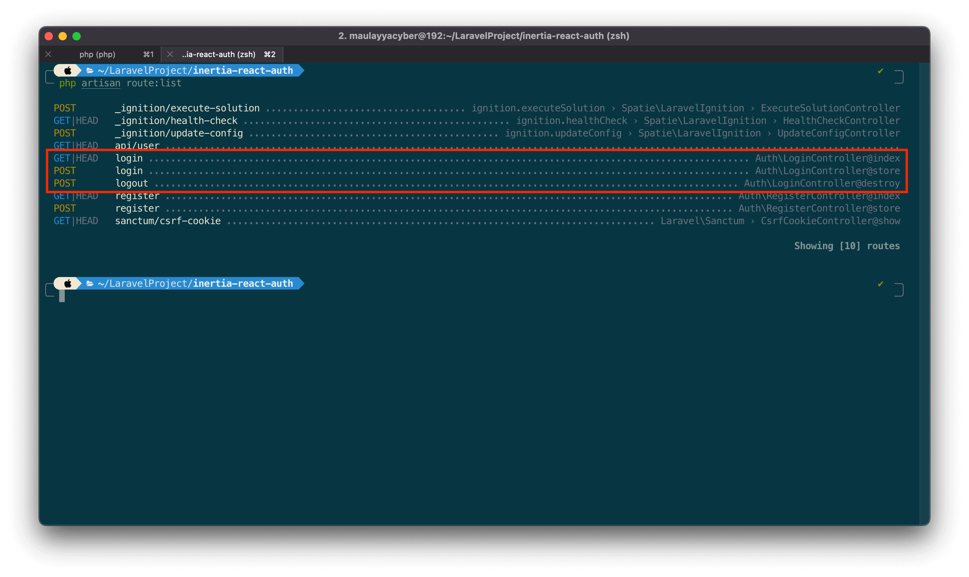Click the blinking cursor block at prompt
The image size is (969, 577).
coord(62,296)
